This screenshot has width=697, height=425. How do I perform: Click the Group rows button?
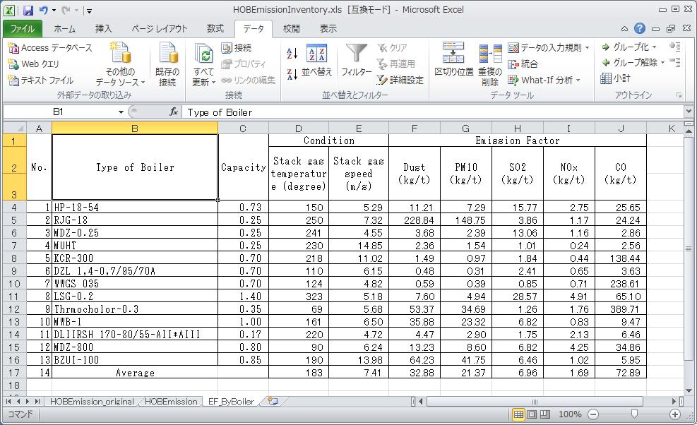[x=626, y=47]
